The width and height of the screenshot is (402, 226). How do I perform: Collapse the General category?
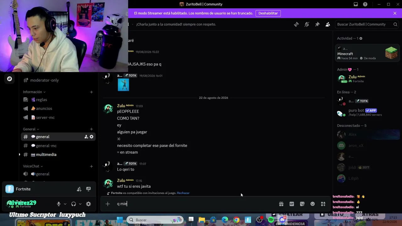click(31, 129)
